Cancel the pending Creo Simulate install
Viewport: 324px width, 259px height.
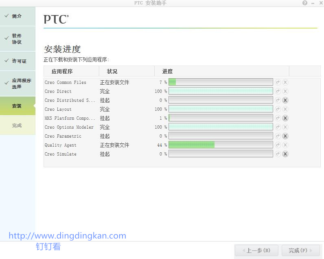point(285,154)
